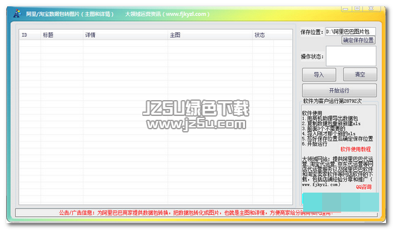The width and height of the screenshot is (393, 230).
Task: Select the 状态 column header
Action: pos(263,35)
